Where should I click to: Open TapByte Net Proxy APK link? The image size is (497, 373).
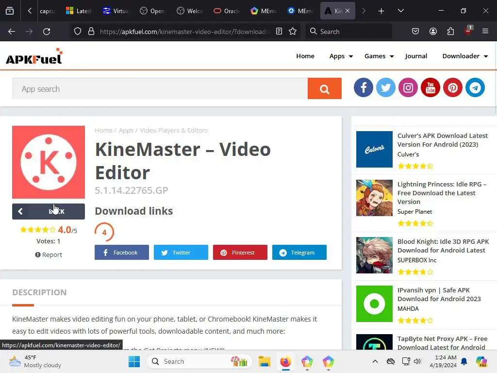(x=443, y=343)
